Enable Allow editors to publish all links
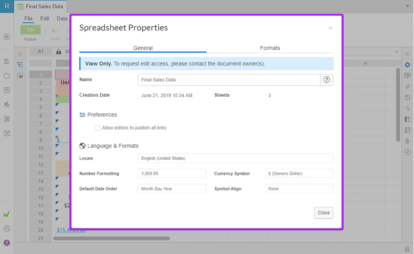Image resolution: width=414 pixels, height=254 pixels. (x=97, y=128)
